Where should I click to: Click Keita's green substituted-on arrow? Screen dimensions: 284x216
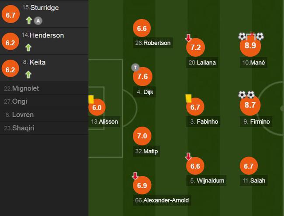(29, 74)
